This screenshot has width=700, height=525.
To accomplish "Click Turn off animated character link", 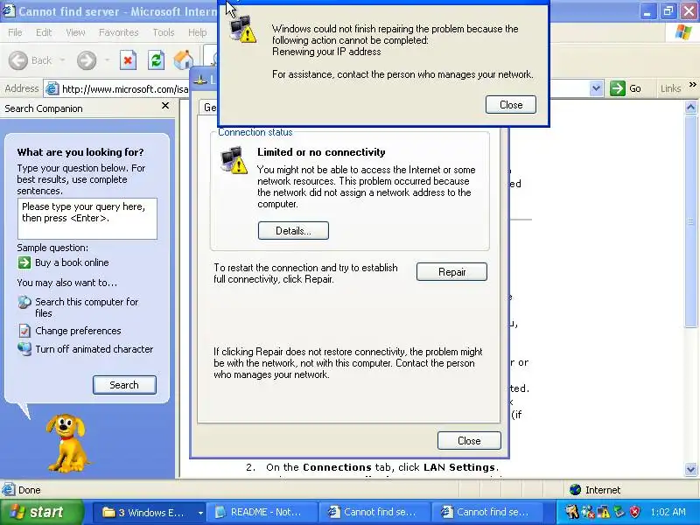I will 94,349.
